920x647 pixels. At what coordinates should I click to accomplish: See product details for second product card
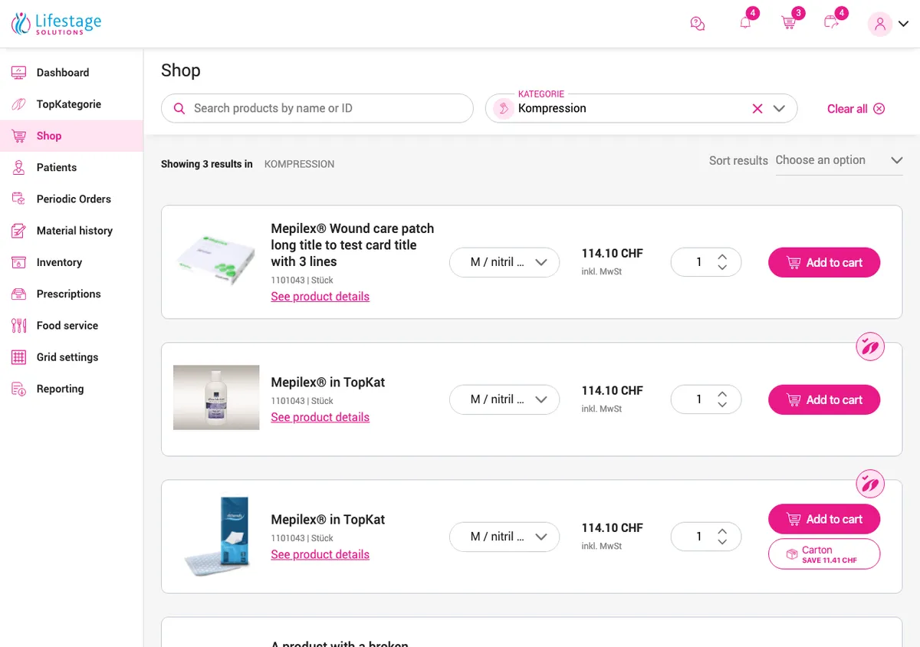click(320, 418)
